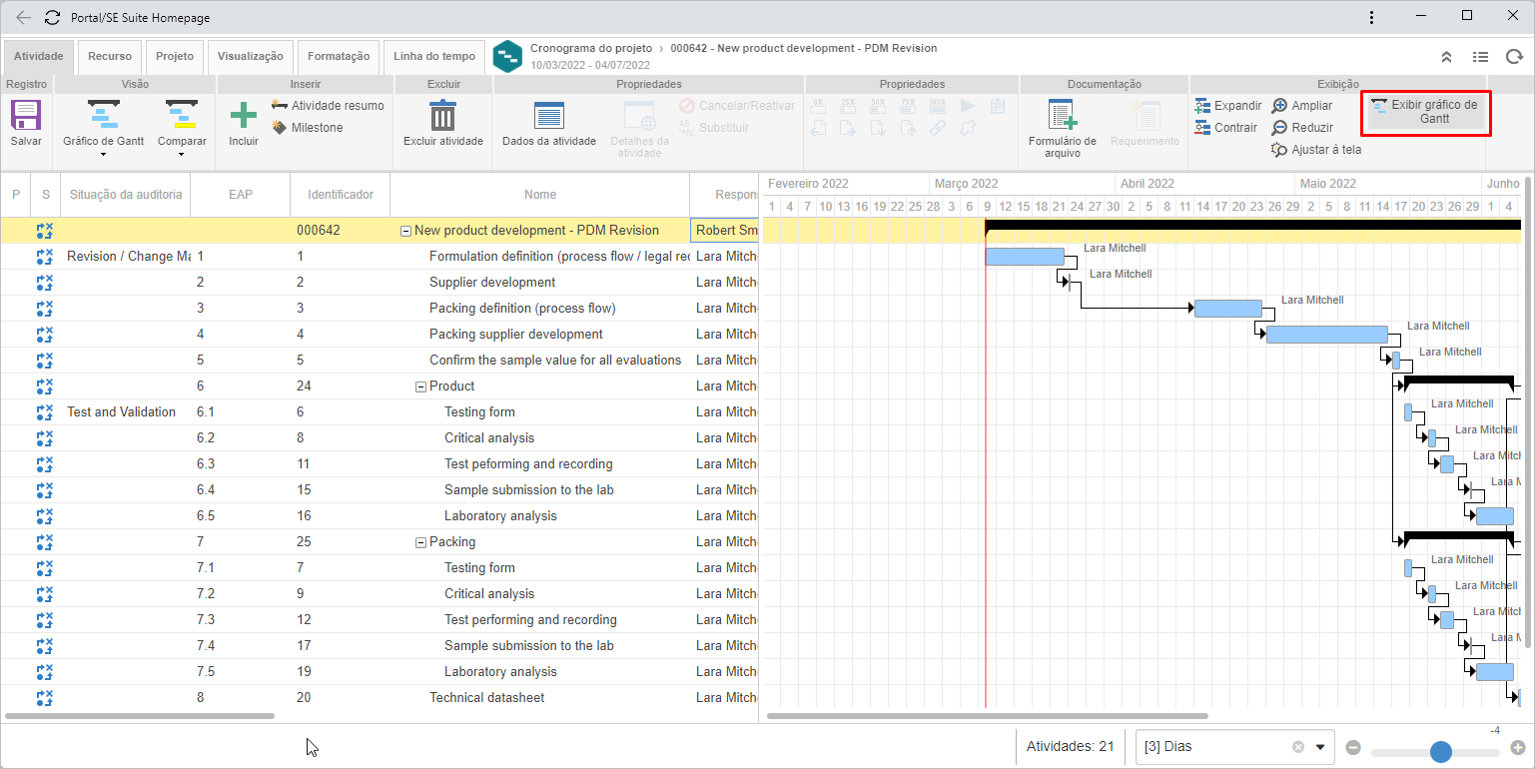Click zoom minus button at bottom right
The width and height of the screenshot is (1535, 769).
point(1353,747)
